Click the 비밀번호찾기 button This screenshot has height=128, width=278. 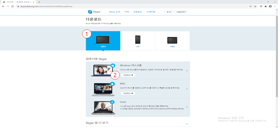coord(181,12)
